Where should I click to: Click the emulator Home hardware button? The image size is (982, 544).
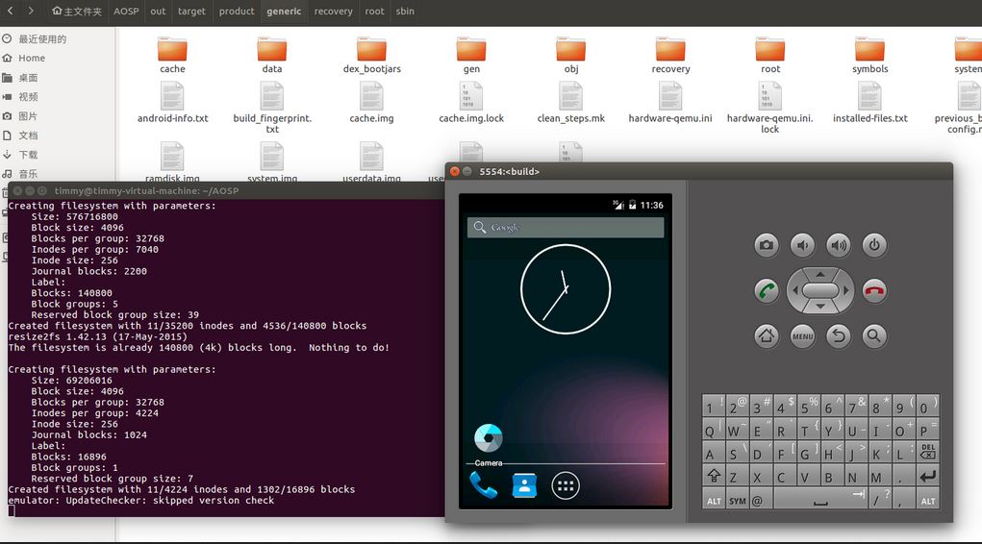[766, 336]
